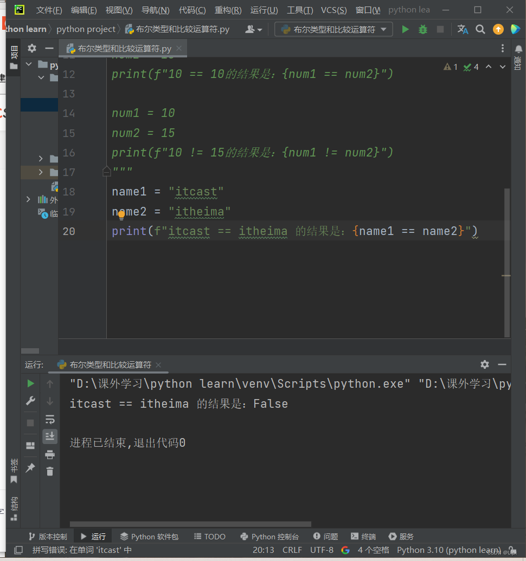Print console output via printer icon

click(50, 454)
